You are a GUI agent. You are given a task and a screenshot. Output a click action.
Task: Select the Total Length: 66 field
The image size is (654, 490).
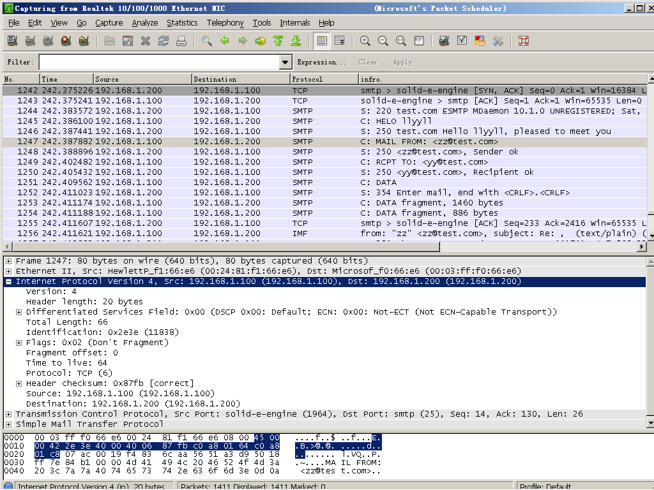66,322
